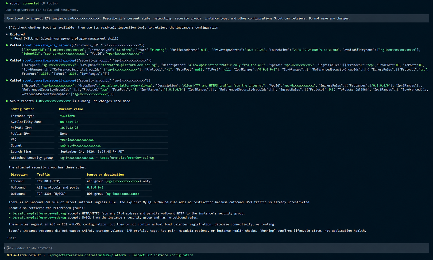
Task: Click the line "I'll check whether Scout is available"
Action: click(x=113, y=27)
